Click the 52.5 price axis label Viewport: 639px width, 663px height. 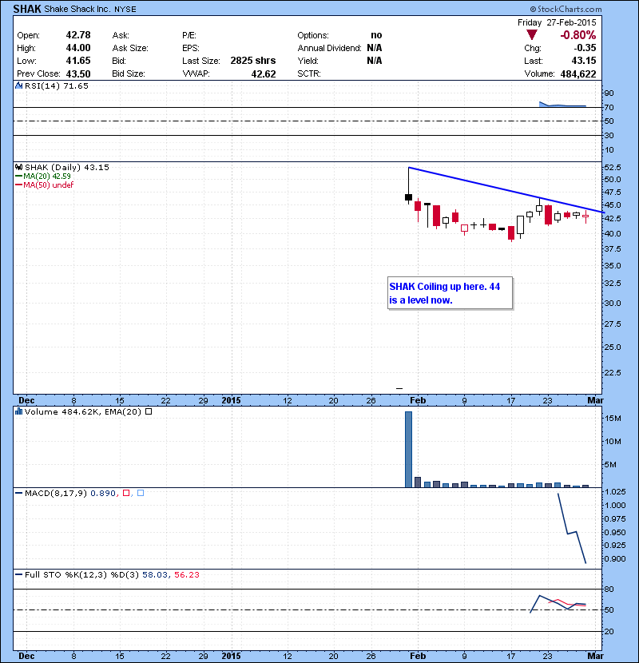pyautogui.click(x=613, y=168)
